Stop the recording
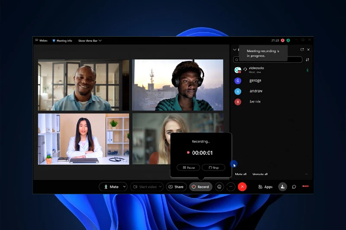This screenshot has height=230, width=346. [x=214, y=167]
